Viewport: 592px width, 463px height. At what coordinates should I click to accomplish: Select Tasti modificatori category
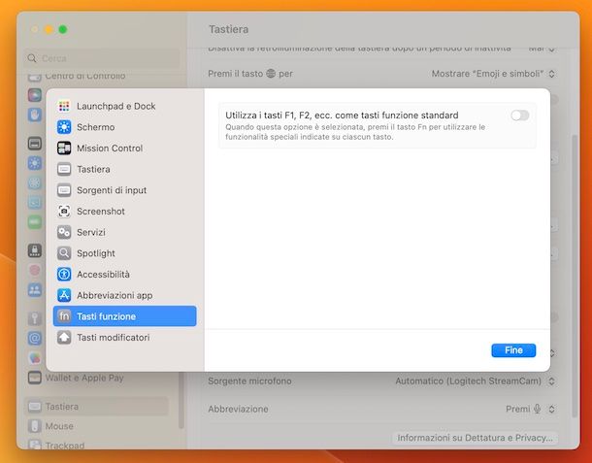point(124,337)
